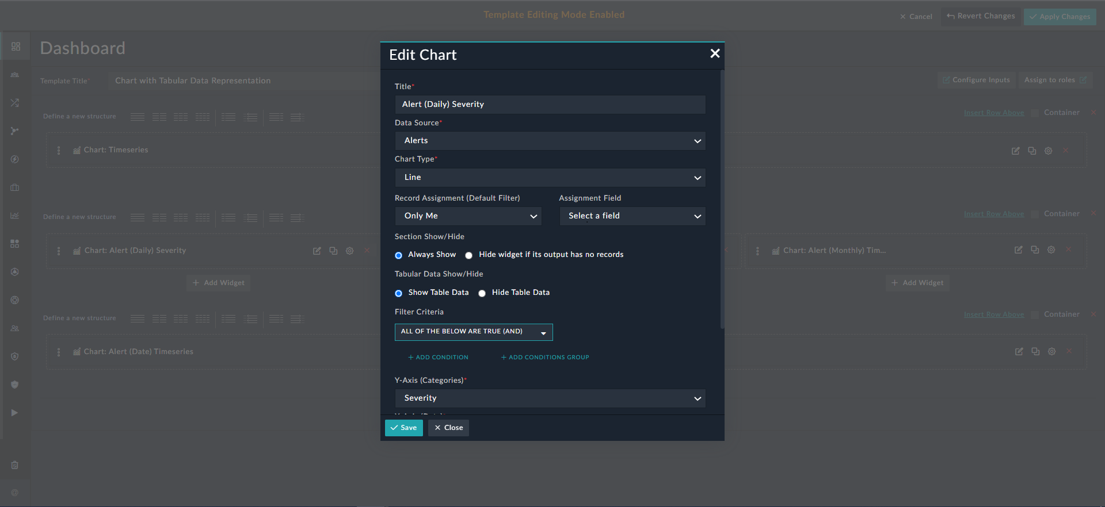
Task: Click the delete X icon for Chart: Timeseries widget
Action: [1065, 151]
